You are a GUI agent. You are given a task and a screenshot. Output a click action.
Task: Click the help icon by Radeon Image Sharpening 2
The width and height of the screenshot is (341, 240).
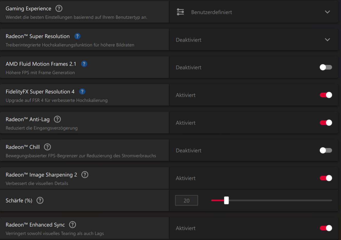[x=85, y=175]
